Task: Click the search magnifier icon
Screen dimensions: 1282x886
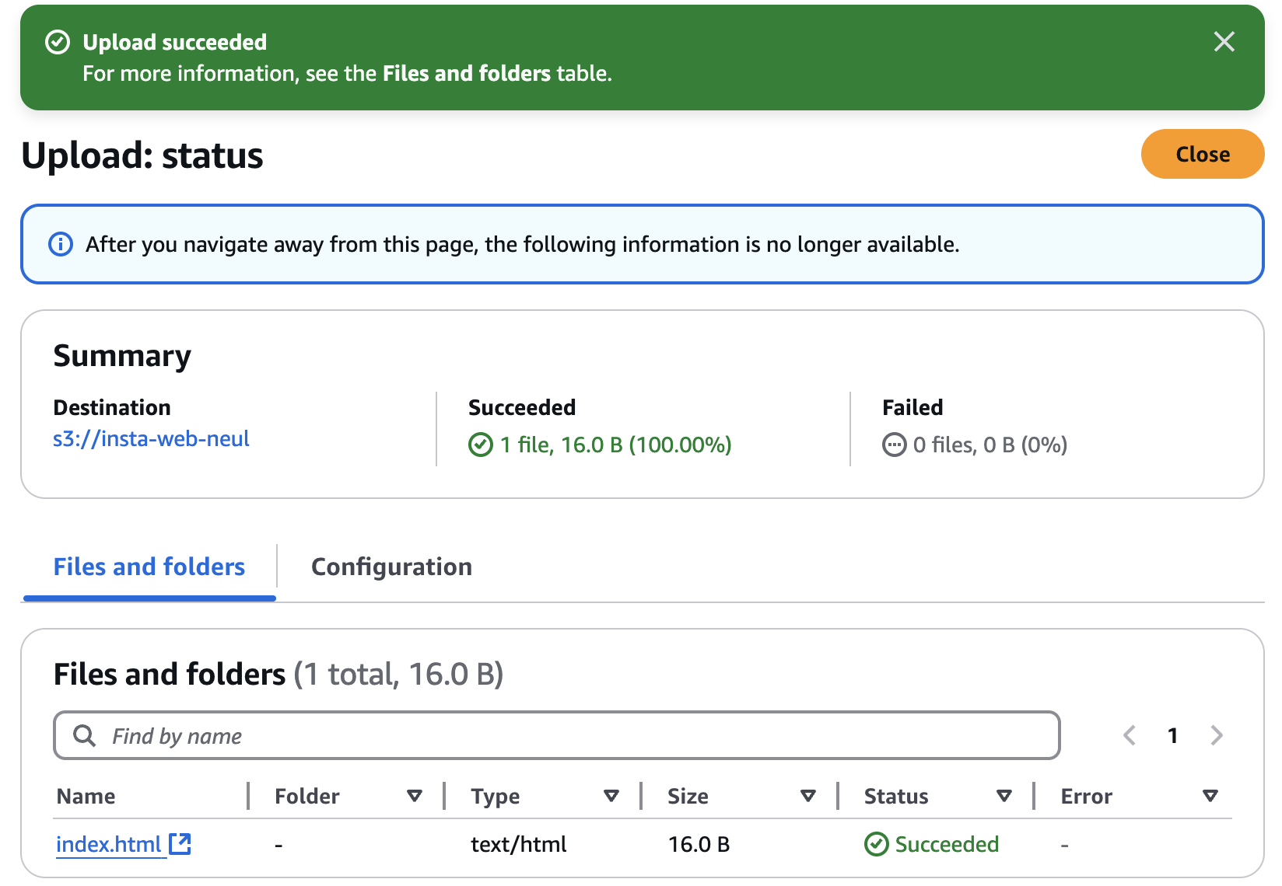Action: pyautogui.click(x=84, y=735)
